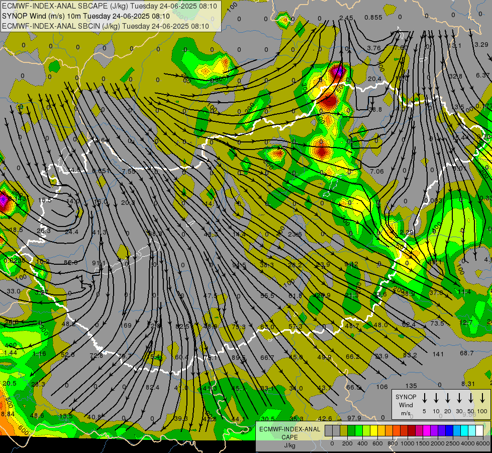The image size is (492, 453).
Task: Click the 100 m/s wind arrow in legend
Action: (x=482, y=398)
